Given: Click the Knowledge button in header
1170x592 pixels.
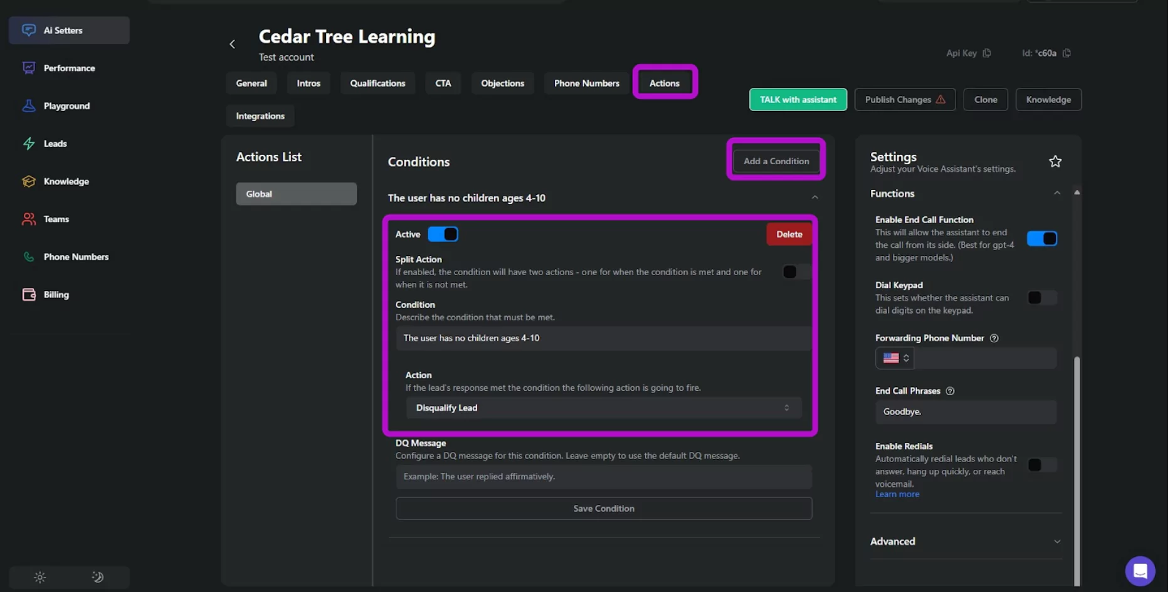Looking at the screenshot, I should coord(1048,100).
